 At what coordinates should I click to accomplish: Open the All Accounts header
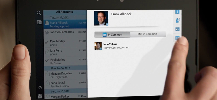[65, 12]
